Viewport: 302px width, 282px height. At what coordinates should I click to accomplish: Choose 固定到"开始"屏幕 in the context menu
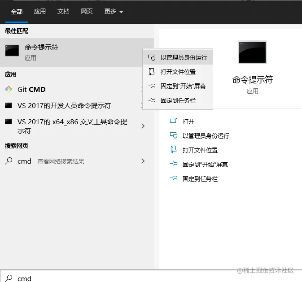coord(178,86)
